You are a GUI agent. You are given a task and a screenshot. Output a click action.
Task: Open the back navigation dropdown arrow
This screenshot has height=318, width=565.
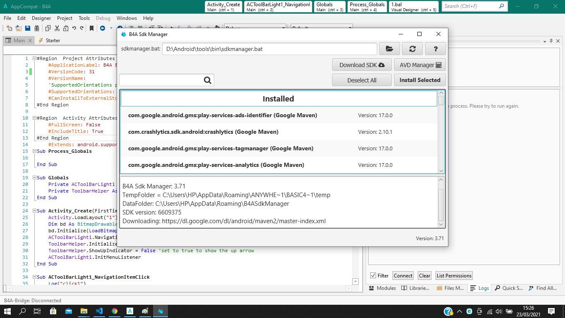click(110, 28)
